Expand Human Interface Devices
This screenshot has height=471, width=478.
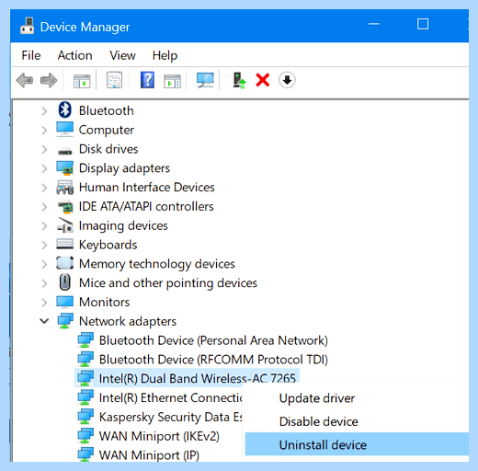(x=44, y=188)
